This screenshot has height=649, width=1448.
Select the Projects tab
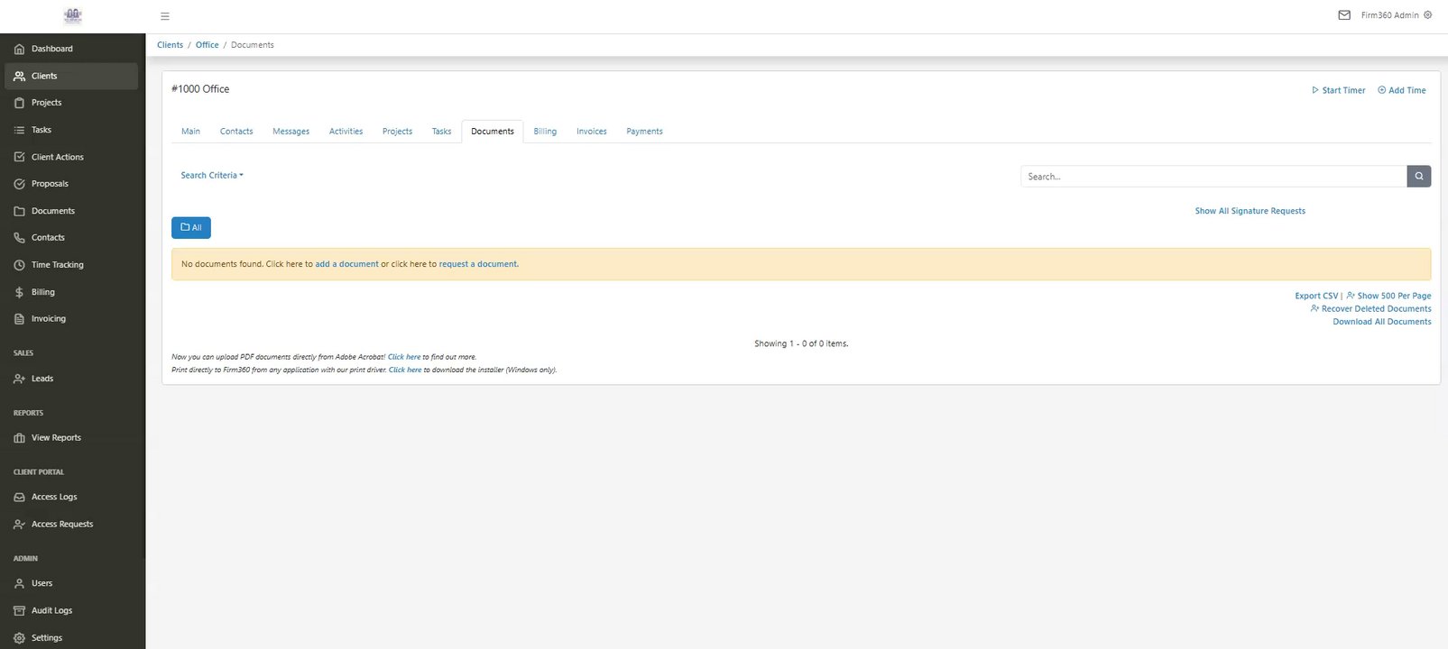[397, 132]
